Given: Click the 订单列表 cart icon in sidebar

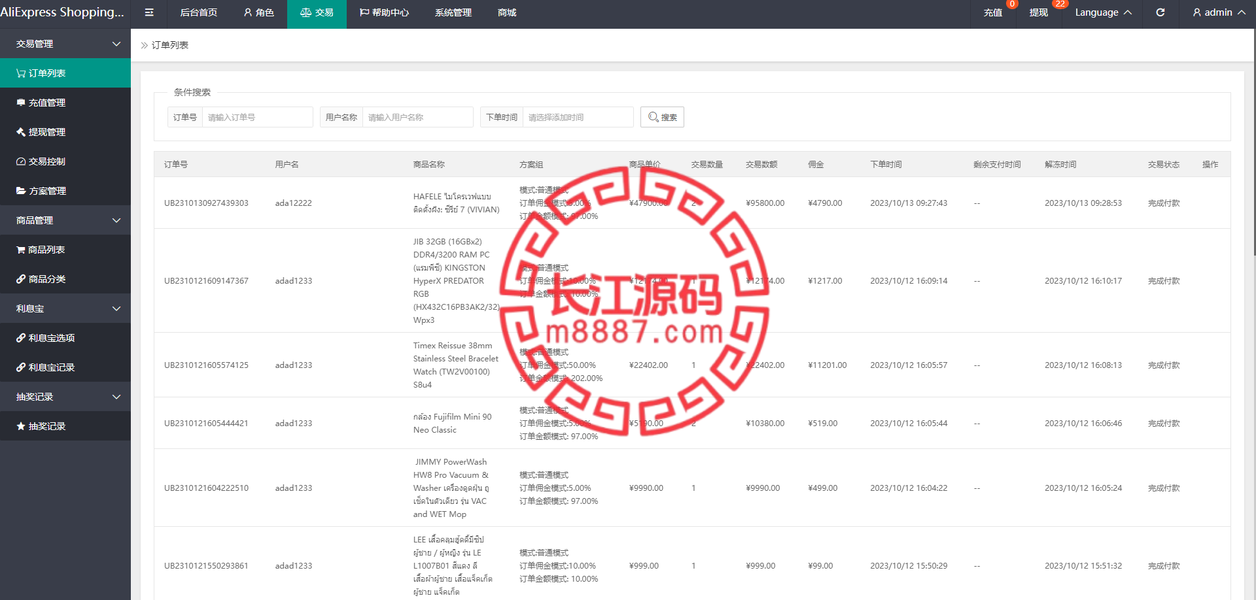Looking at the screenshot, I should (21, 73).
